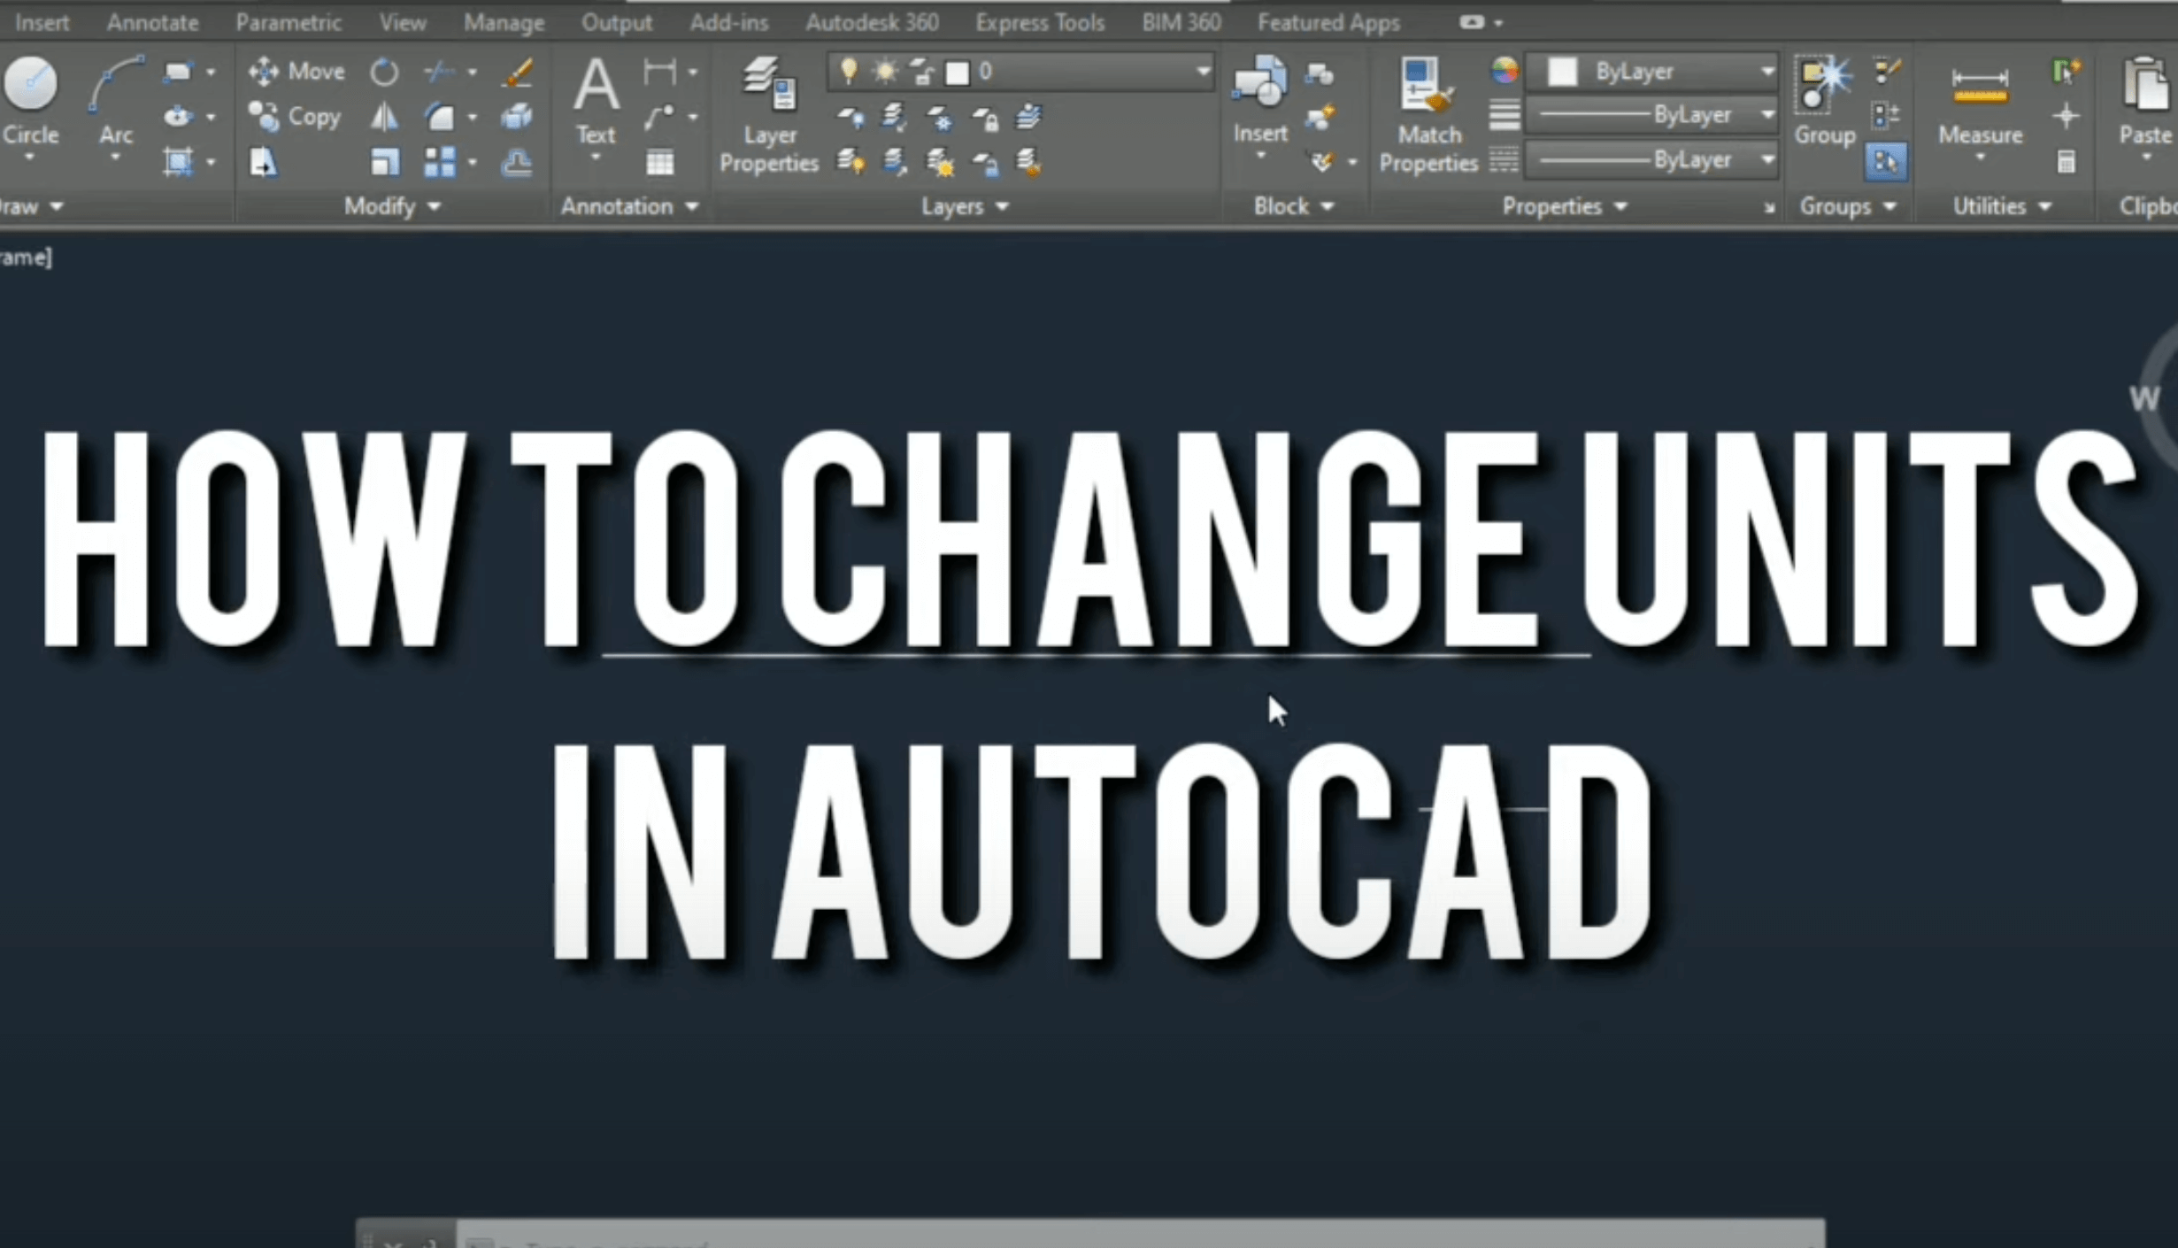
Task: Click the ByLayer object color swatch
Action: point(1561,71)
